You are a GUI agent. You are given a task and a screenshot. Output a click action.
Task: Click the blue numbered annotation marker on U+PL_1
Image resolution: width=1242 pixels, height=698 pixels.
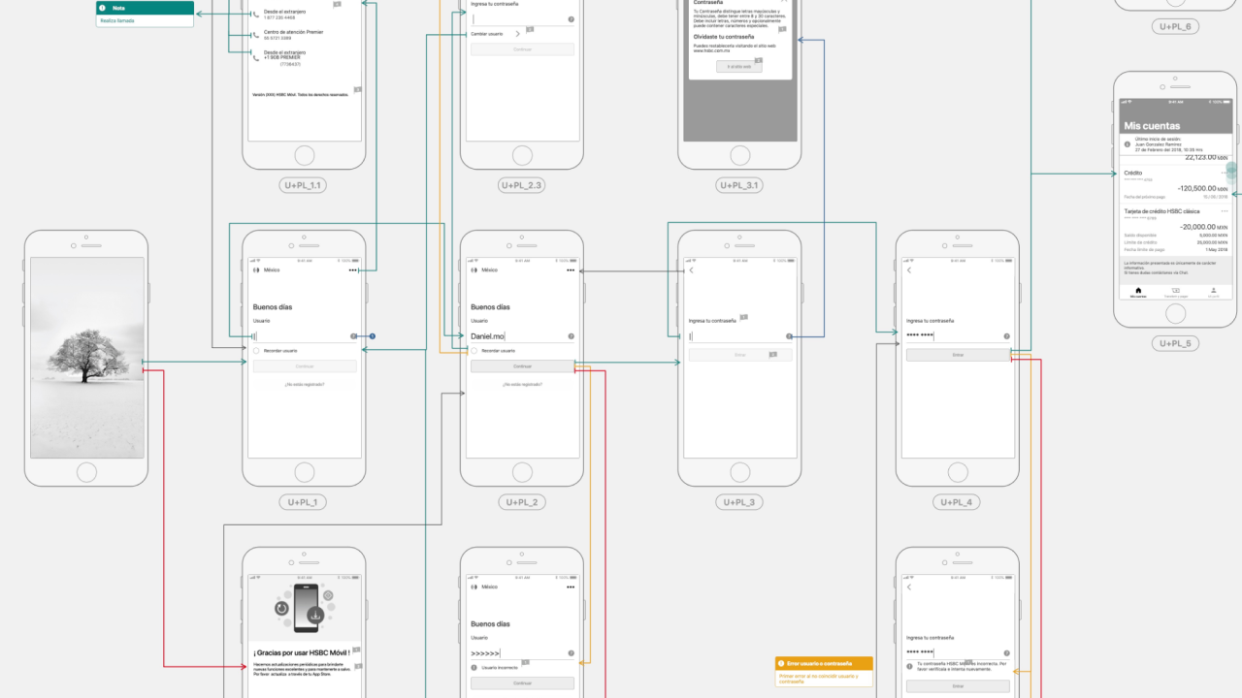[x=373, y=336]
